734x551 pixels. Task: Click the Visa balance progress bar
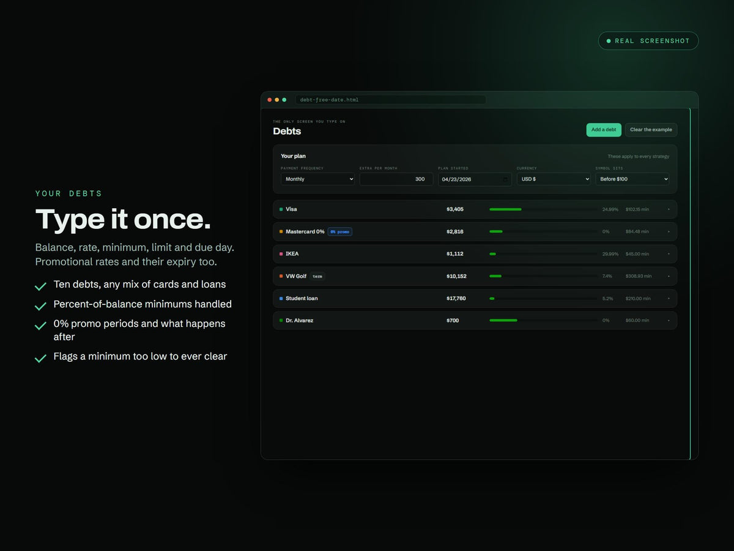(543, 209)
